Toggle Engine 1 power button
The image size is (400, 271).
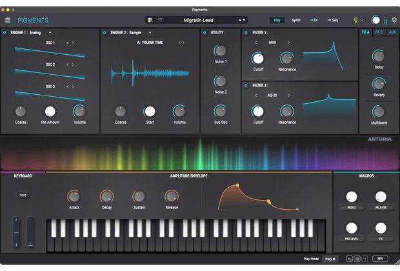[5, 33]
